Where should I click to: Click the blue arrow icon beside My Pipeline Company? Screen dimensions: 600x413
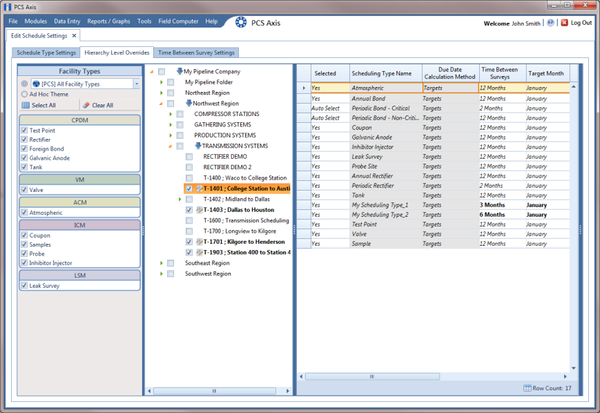pyautogui.click(x=180, y=71)
